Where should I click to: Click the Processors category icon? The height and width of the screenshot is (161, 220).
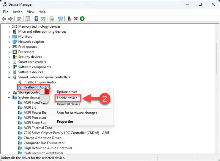[x=14, y=52]
